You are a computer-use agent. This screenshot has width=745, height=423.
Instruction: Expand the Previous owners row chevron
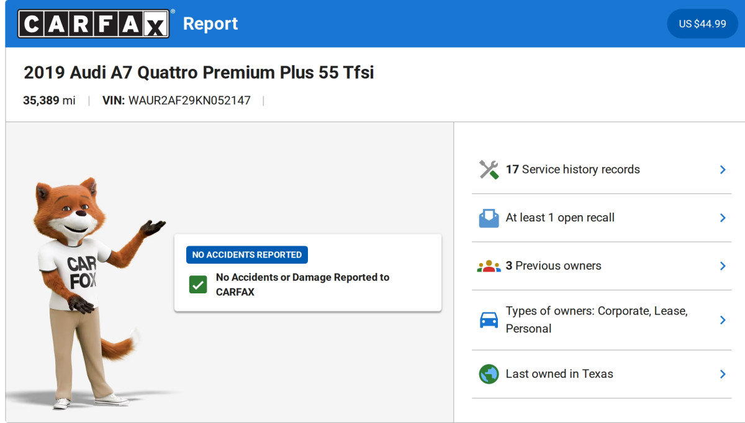click(x=722, y=266)
